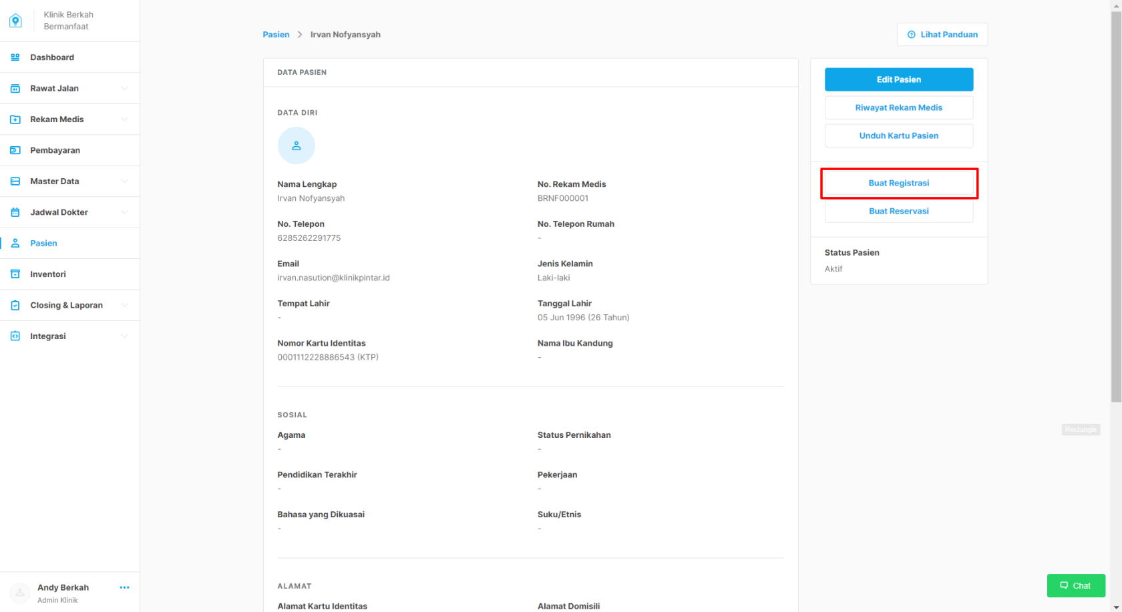Expand the Master Data chevron
The width and height of the screenshot is (1122, 612).
pos(124,182)
